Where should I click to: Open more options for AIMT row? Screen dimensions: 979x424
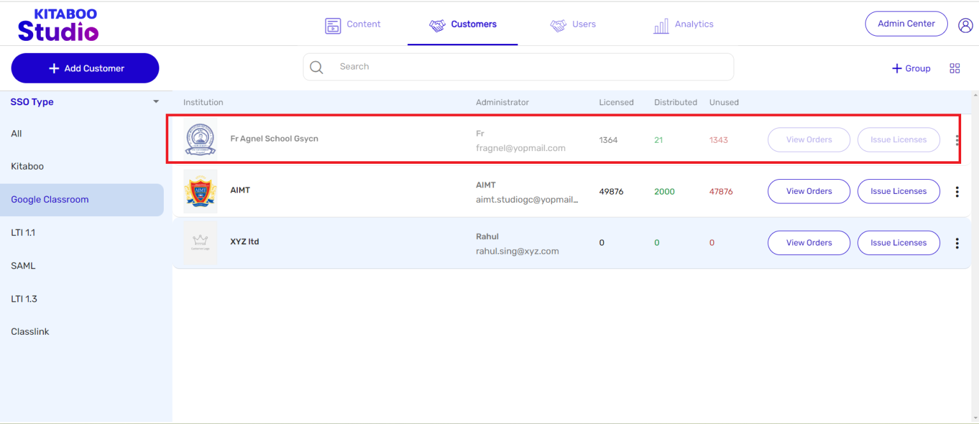(957, 191)
